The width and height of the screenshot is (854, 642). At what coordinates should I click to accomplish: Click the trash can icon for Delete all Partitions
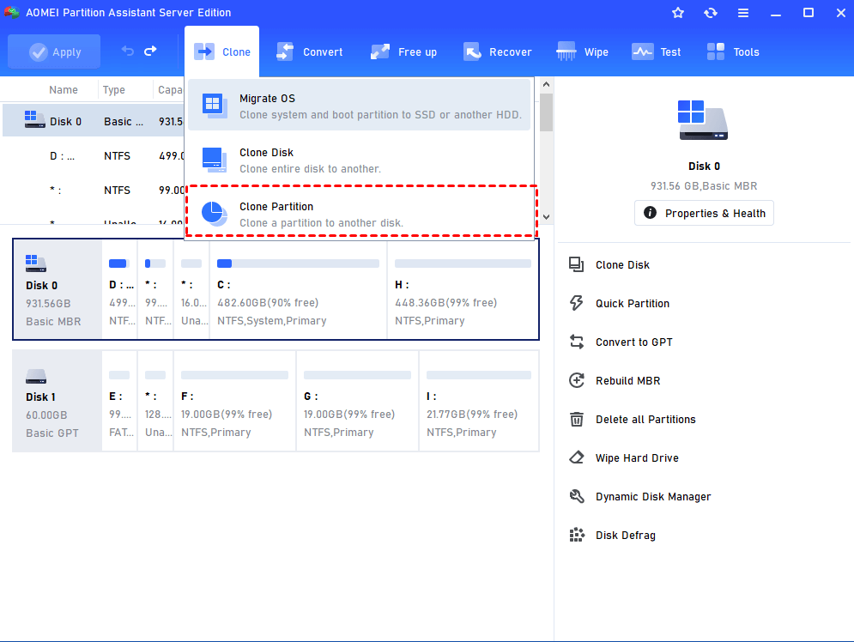pyautogui.click(x=576, y=420)
